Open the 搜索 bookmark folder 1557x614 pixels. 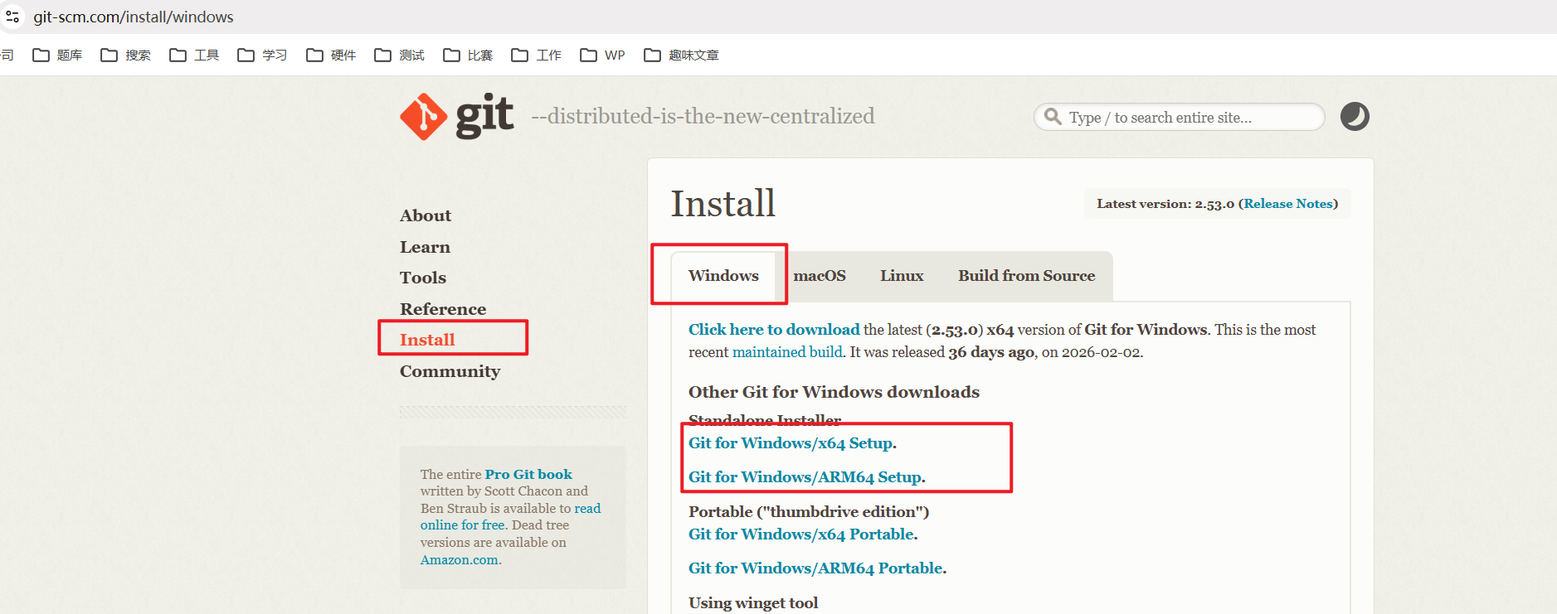click(x=126, y=56)
